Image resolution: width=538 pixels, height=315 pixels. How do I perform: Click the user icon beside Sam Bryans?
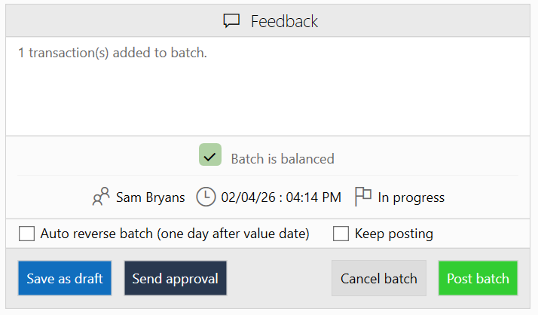pos(101,197)
